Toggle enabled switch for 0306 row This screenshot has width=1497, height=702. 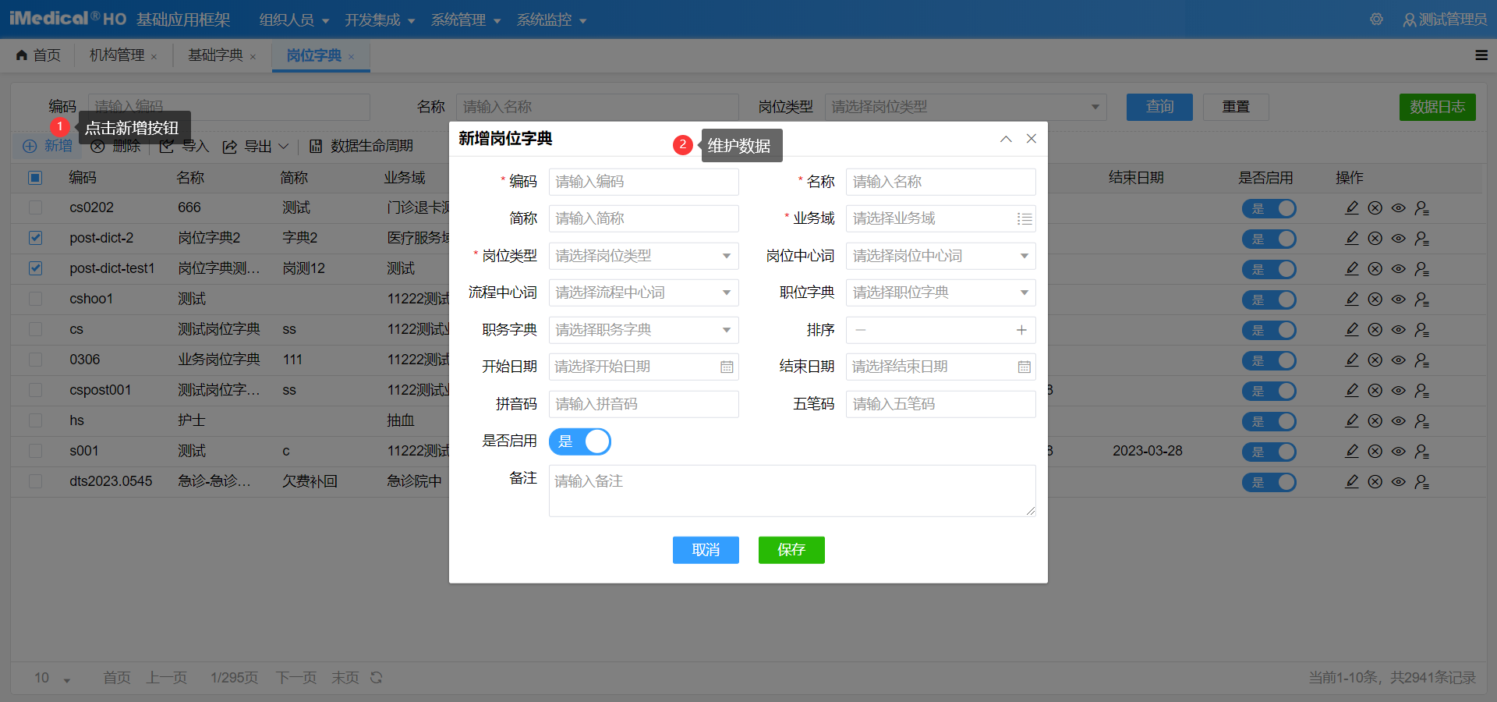1269,361
